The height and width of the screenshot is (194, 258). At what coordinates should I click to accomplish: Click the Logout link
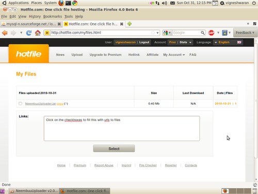pos(144,42)
